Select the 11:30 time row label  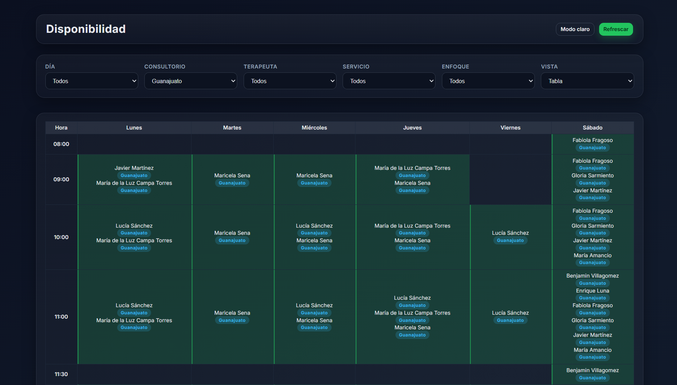click(61, 374)
